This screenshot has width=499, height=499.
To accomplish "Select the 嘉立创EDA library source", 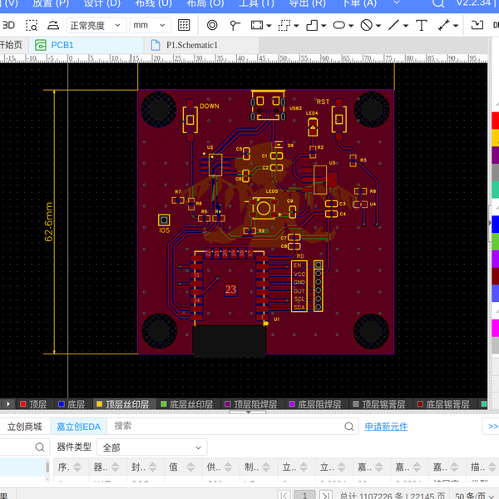I will 79,427.
